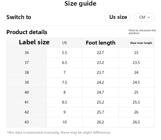
Task: Select label size 41 row
Action: pos(27,102)
